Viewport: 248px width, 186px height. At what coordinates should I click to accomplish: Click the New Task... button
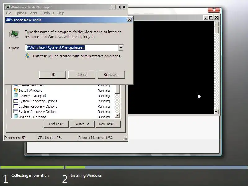pyautogui.click(x=108, y=124)
